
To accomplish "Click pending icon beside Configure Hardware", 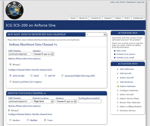I will coord(118,90).
